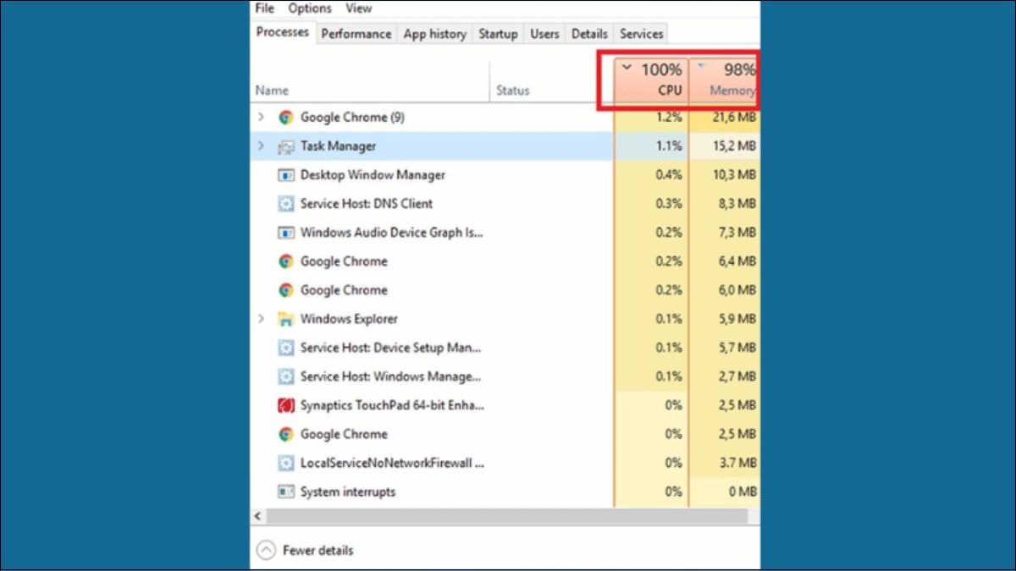Click the Desktop Window Manager icon

tap(286, 175)
